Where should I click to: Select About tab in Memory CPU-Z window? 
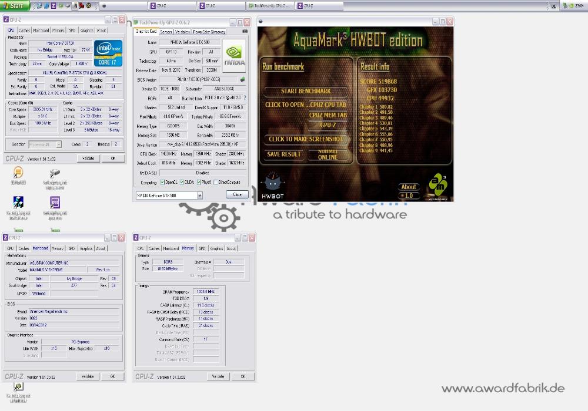point(231,248)
